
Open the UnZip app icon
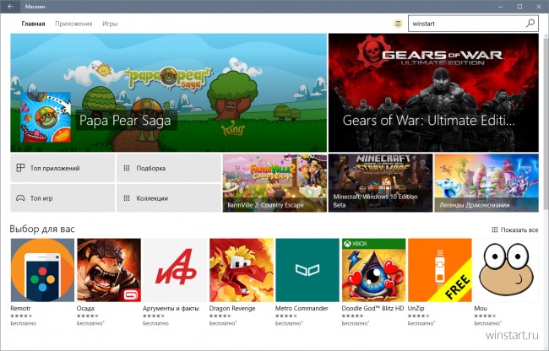pos(440,270)
